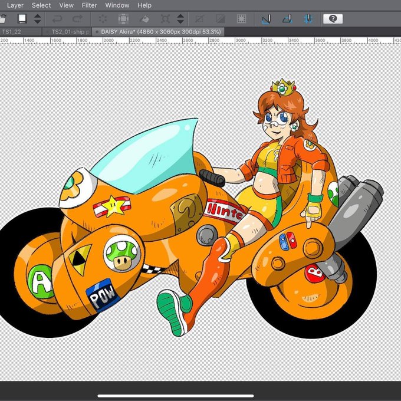Click the Redo arrow icon
The height and width of the screenshot is (401, 401).
pos(77,19)
